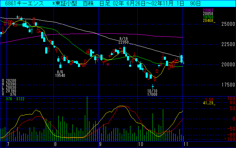Click the red oscillator value 1.58

[209, 100]
